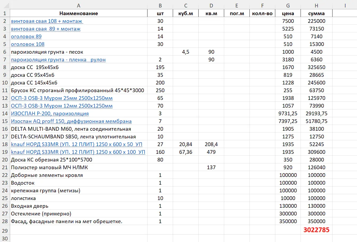
Task: Click the sum value 51780,75
Action: click(317, 121)
